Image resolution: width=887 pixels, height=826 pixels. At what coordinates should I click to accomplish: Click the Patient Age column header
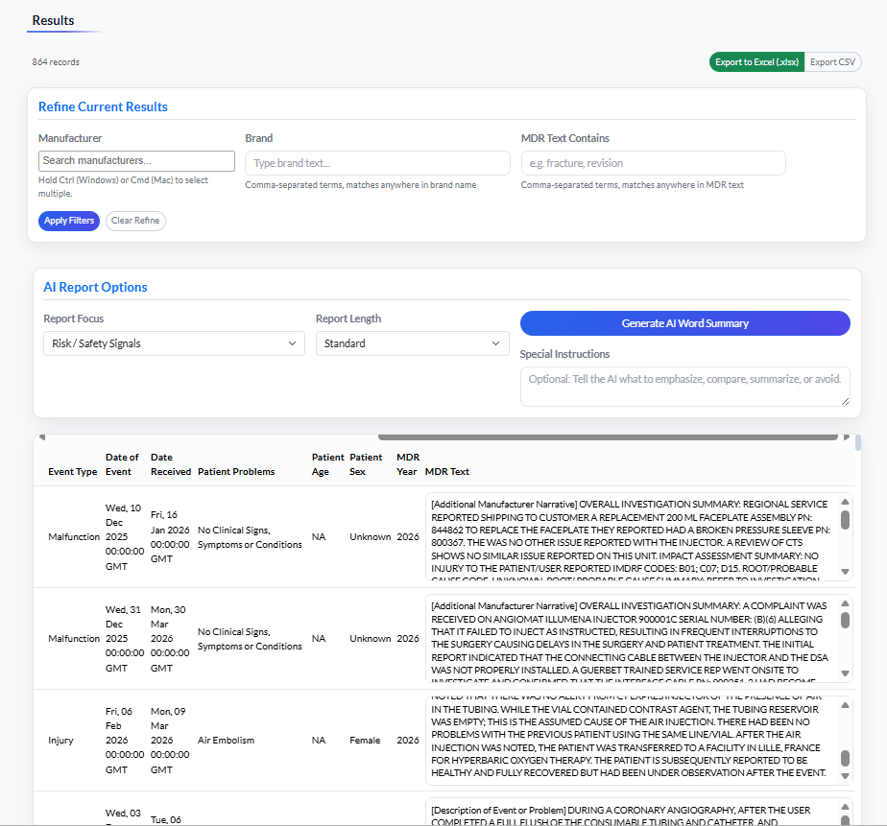click(327, 464)
